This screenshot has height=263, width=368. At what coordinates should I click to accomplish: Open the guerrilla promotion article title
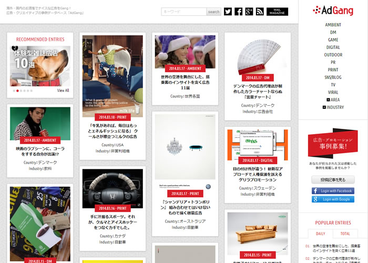[258, 174]
